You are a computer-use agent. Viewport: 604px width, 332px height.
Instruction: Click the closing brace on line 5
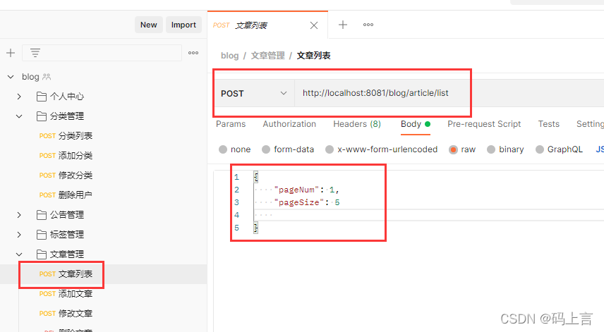[255, 228]
